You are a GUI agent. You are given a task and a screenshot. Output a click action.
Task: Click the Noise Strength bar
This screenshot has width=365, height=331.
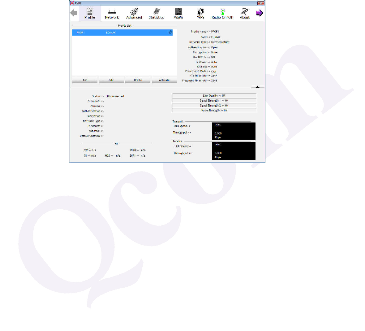(214, 111)
